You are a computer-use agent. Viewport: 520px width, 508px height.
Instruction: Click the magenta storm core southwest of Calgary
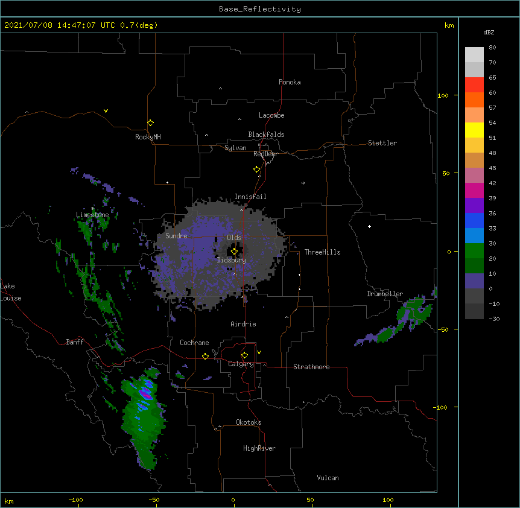[146, 394]
